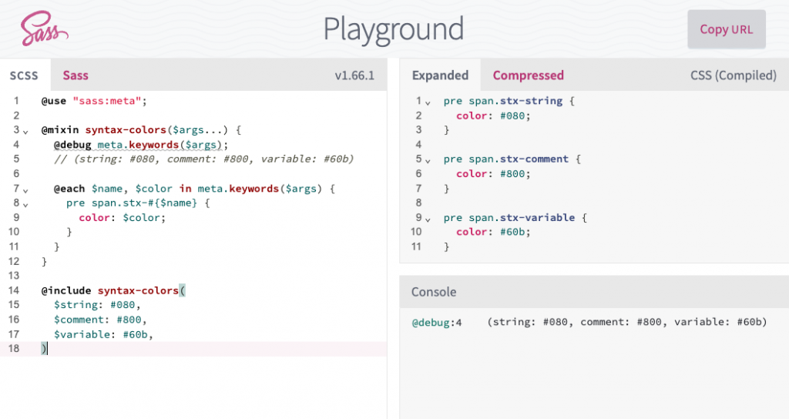Click line number 13 in the editor gutter
Screen dimensions: 789x419
coord(14,276)
